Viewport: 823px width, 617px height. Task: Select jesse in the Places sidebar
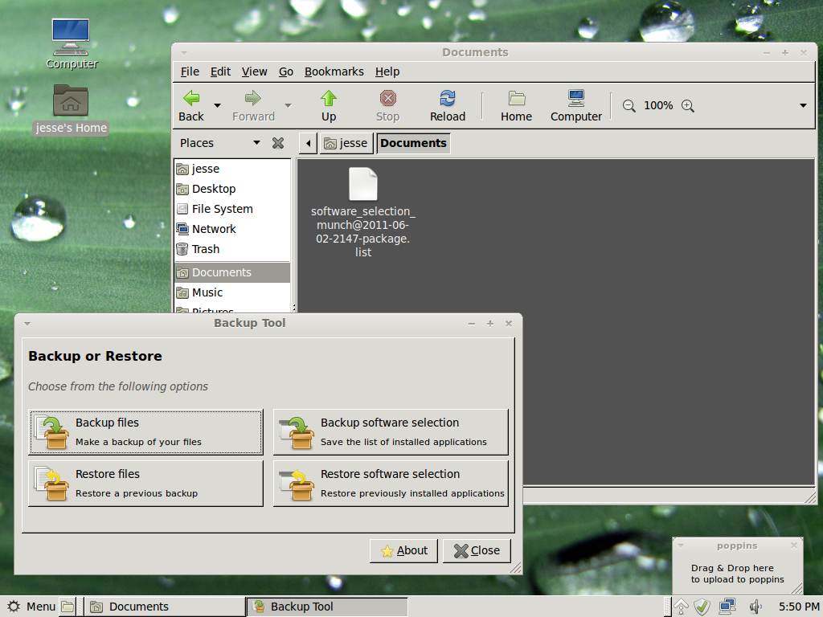[x=232, y=169]
